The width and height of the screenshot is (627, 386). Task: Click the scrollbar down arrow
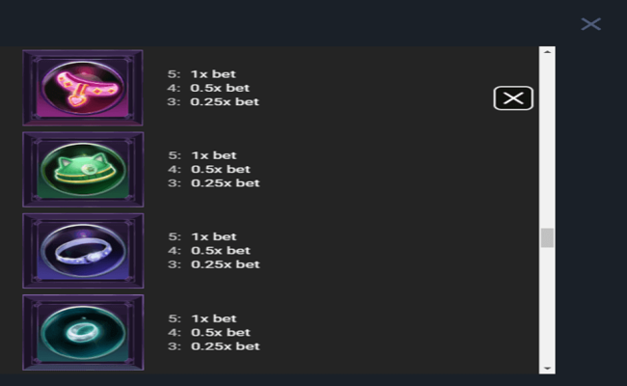click(547, 368)
